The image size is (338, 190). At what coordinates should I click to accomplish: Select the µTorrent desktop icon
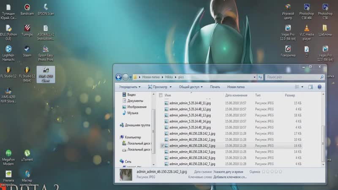[x=27, y=155]
